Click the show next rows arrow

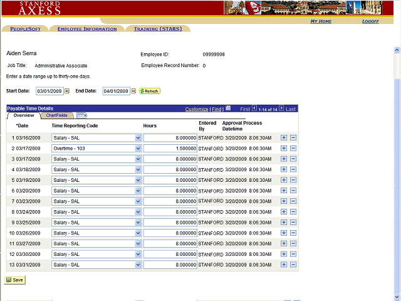pos(282,108)
